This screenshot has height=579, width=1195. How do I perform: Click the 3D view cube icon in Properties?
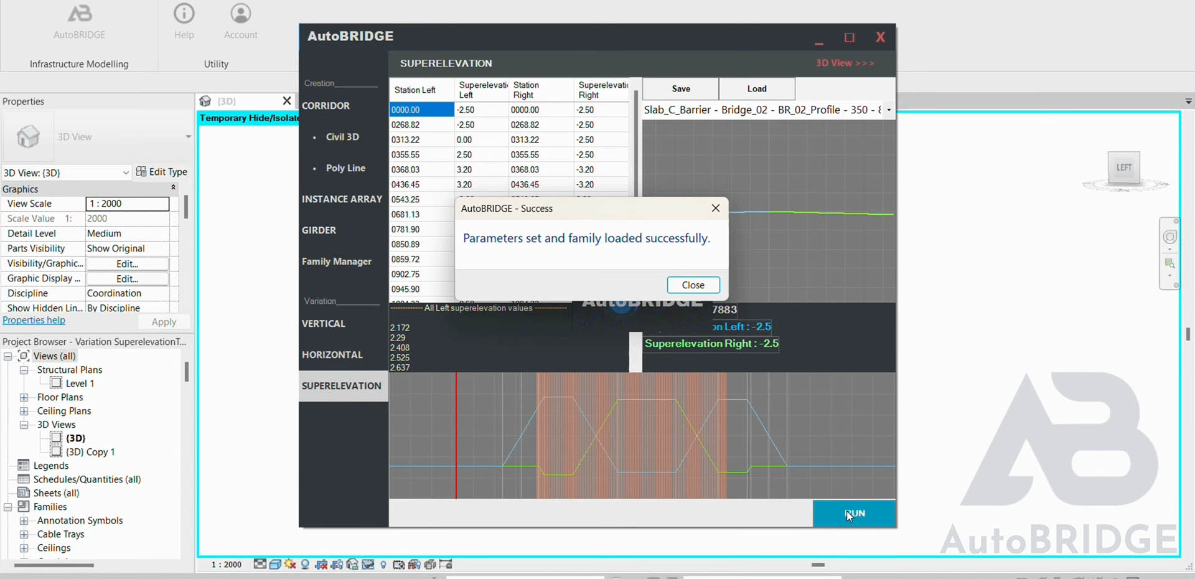pos(28,136)
